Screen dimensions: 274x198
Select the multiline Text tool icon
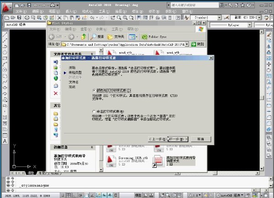tap(5, 141)
